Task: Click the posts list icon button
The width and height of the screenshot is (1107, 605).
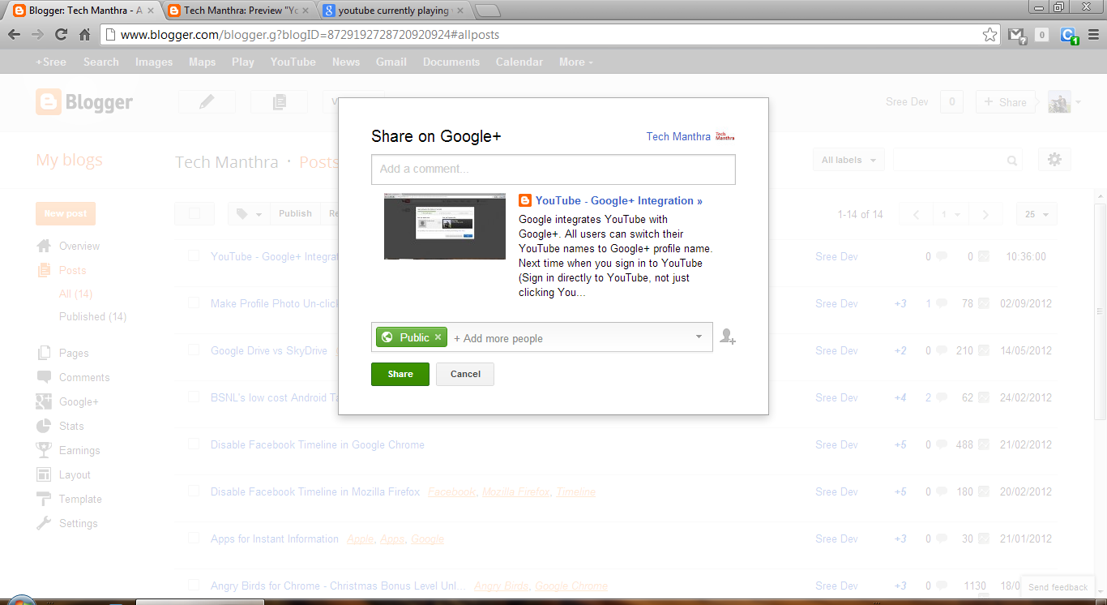Action: point(280,101)
